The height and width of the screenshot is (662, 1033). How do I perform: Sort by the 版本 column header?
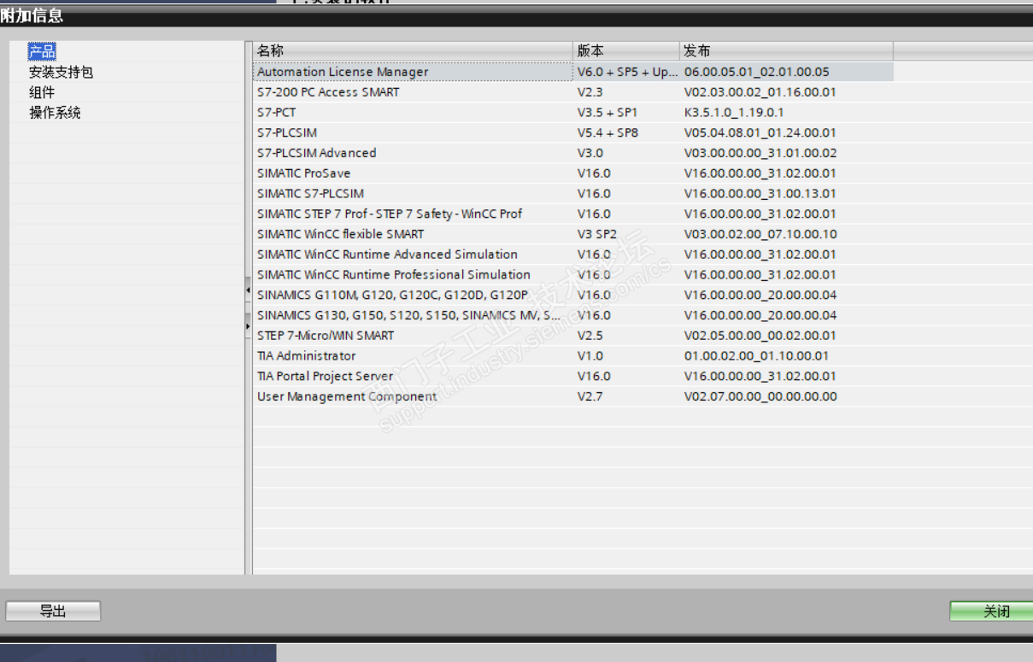(626, 51)
